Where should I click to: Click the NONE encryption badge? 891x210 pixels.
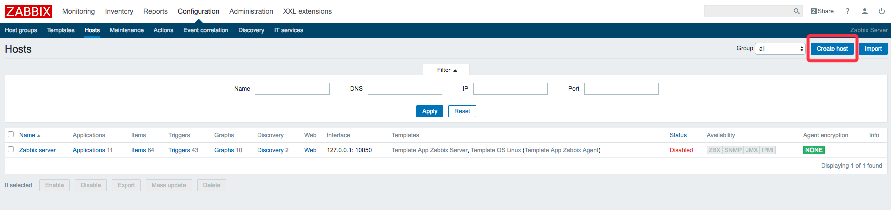814,150
